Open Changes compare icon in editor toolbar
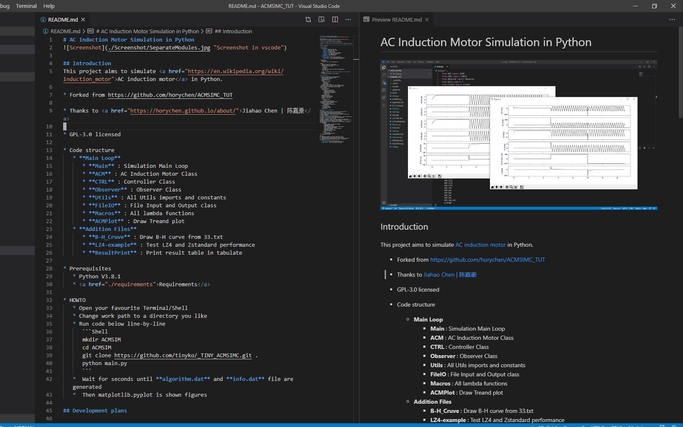683x427 pixels. pos(308,20)
